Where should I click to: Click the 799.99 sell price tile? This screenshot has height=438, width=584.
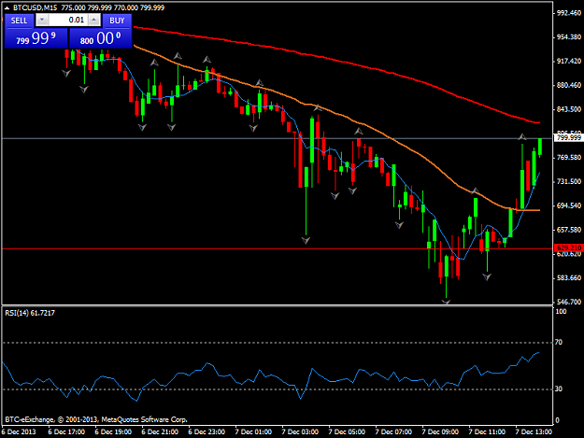click(x=36, y=38)
